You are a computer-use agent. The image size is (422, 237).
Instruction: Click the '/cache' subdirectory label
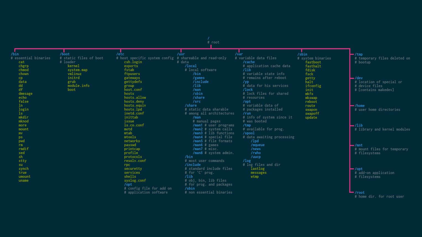point(249,62)
